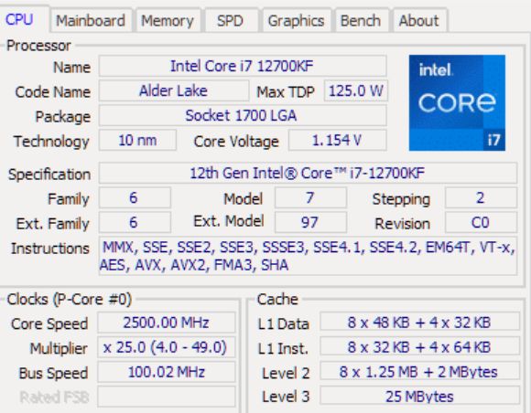Go to the About tab
Viewport: 531px width, 413px height.
(419, 21)
